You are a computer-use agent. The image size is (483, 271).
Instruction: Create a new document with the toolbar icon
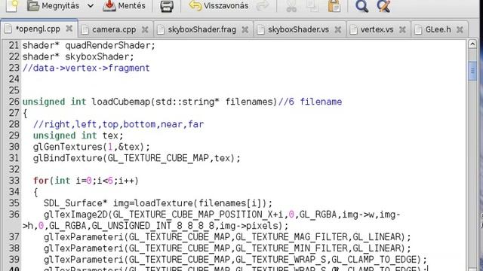tap(12, 5)
